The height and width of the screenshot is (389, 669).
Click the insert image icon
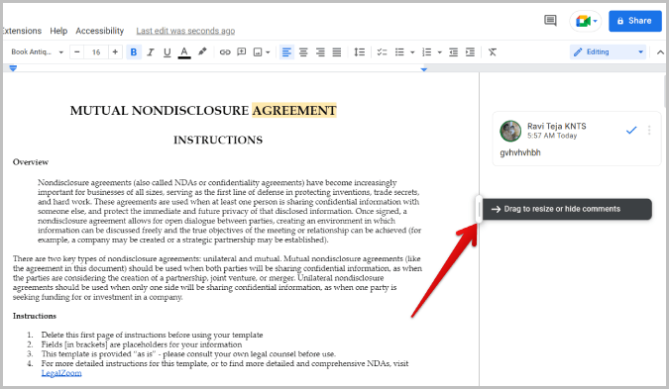(258, 52)
